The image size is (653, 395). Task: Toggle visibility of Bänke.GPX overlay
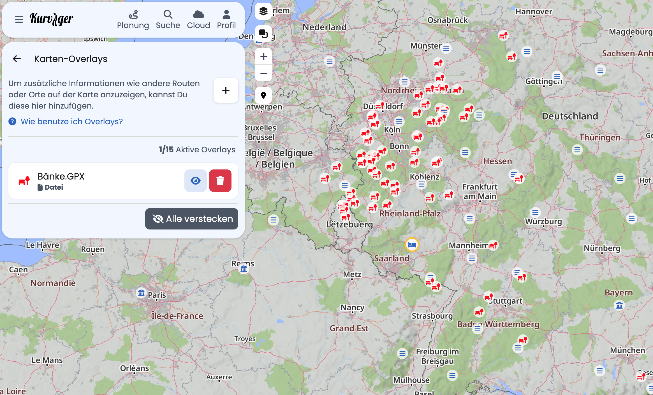coord(195,181)
